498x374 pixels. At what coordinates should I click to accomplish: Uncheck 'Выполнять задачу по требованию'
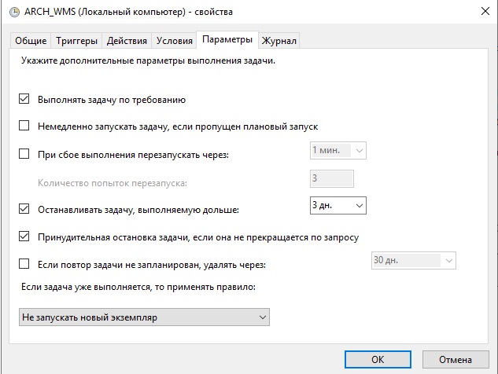point(24,100)
